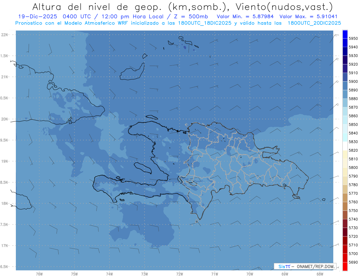
Task: Click the '5890' color scale label
Action: tap(353, 90)
